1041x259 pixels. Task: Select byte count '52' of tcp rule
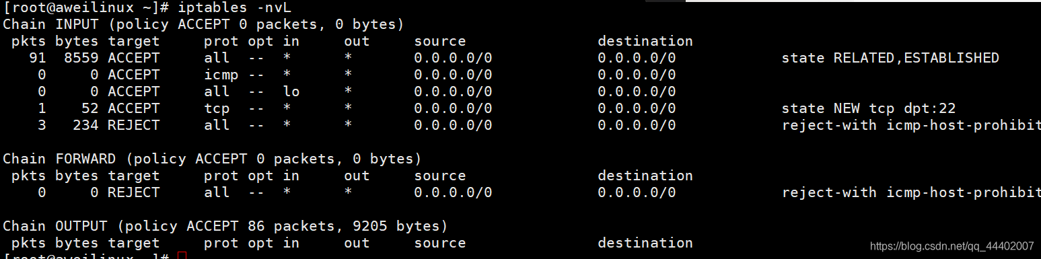[x=90, y=108]
